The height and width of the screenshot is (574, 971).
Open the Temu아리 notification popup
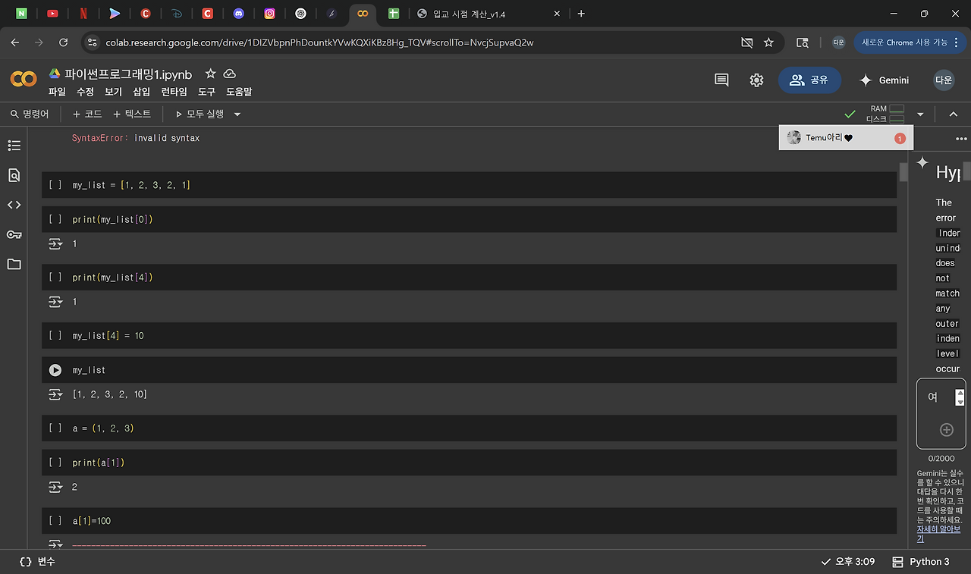(846, 138)
